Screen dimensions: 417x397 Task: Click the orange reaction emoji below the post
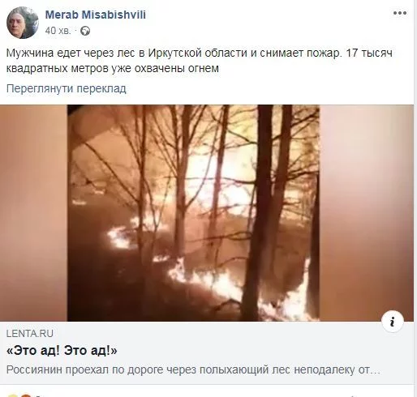[x=26, y=395]
